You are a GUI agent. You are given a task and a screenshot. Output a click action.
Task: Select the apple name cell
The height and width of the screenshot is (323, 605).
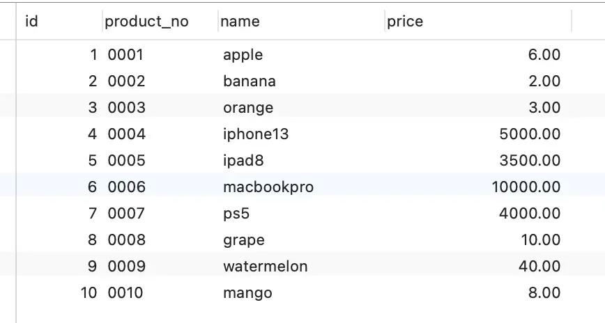pos(243,55)
